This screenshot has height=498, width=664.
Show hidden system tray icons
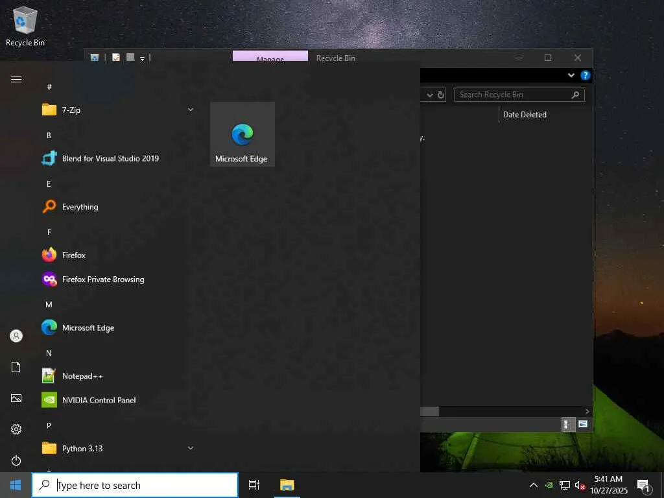[534, 485]
